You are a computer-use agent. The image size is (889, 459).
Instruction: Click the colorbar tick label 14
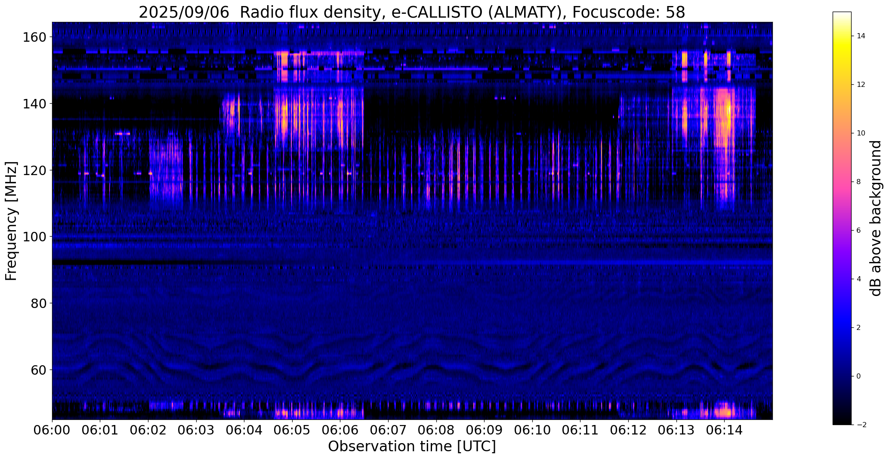tap(861, 36)
